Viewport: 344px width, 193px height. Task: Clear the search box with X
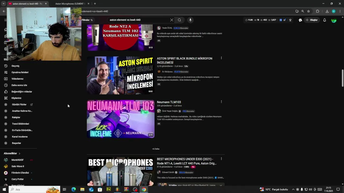172,20
